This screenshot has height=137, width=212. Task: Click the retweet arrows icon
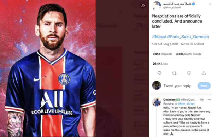pos(174,73)
